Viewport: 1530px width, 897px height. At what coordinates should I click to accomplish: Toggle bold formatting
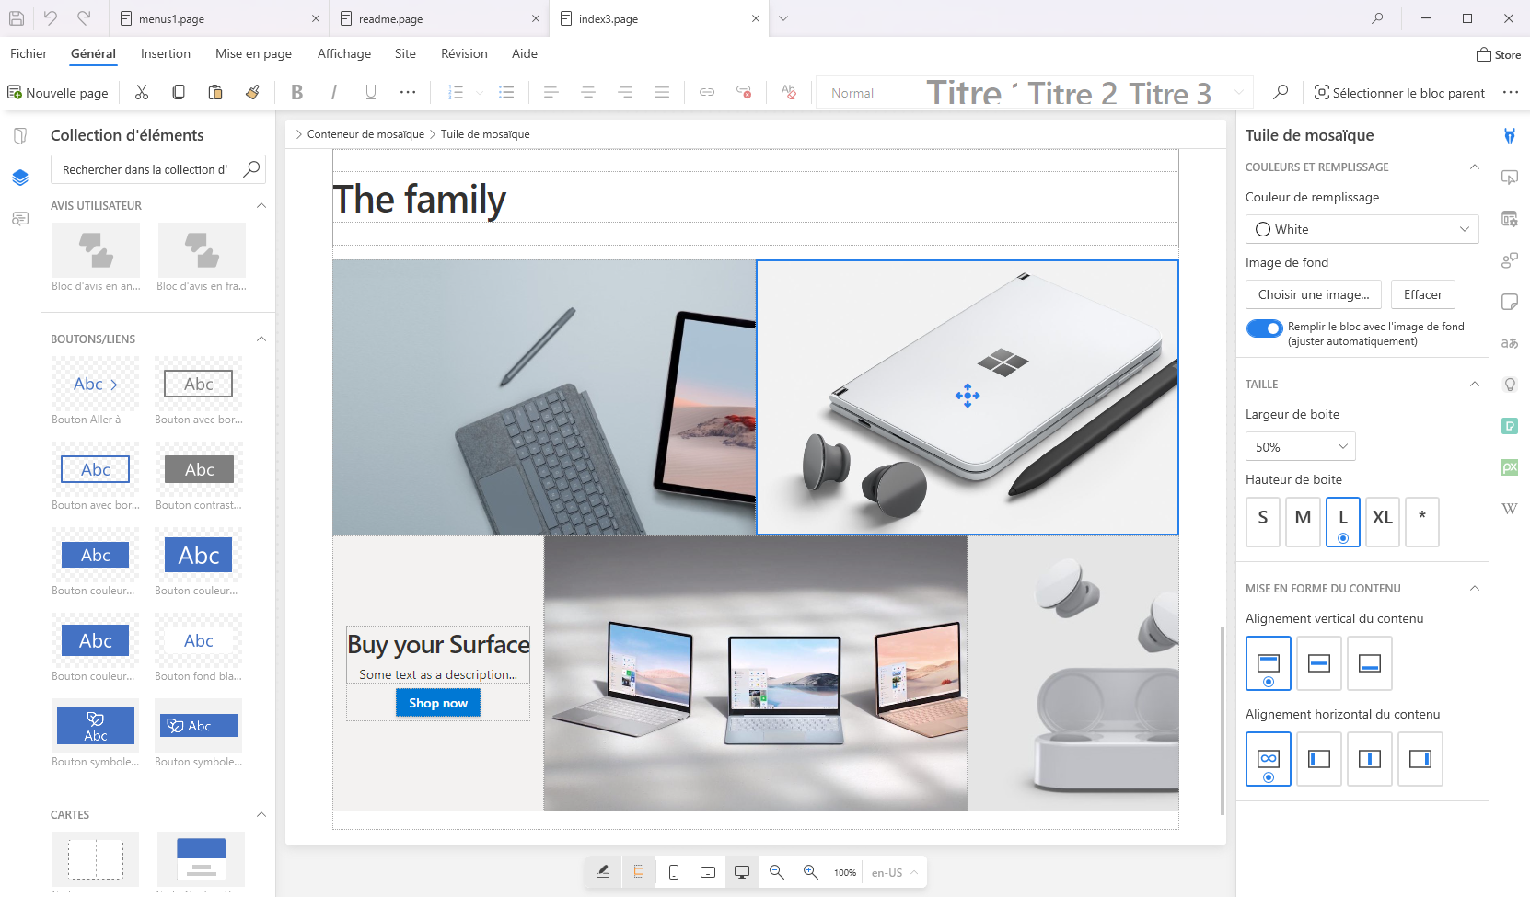coord(296,92)
